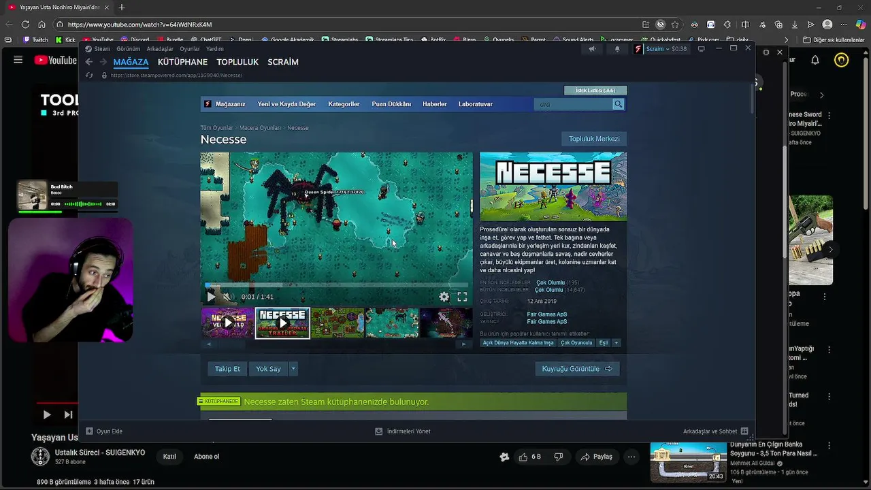Dislike the YouTube video
This screenshot has width=871, height=490.
pyautogui.click(x=559, y=457)
